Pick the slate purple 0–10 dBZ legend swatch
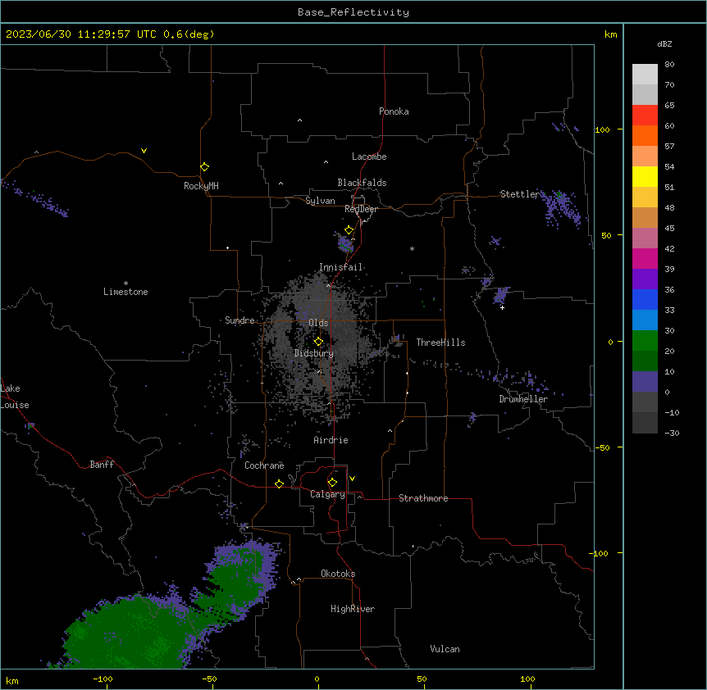 [x=645, y=382]
